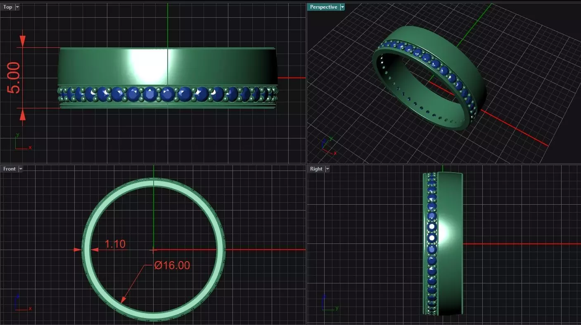Click the axis icon in Front viewport
This screenshot has width=581, height=325.
coord(22,302)
